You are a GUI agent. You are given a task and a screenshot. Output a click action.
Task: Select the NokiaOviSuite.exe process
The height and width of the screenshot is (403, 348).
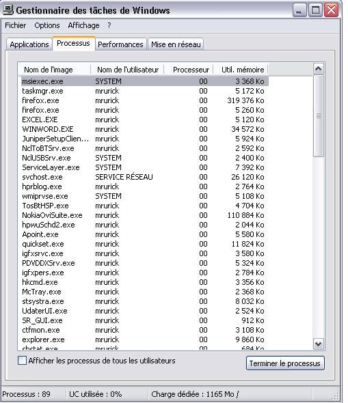(144, 215)
